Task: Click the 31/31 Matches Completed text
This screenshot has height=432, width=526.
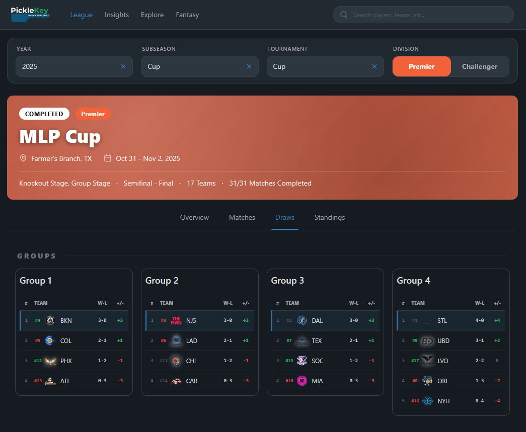Action: coord(270,184)
